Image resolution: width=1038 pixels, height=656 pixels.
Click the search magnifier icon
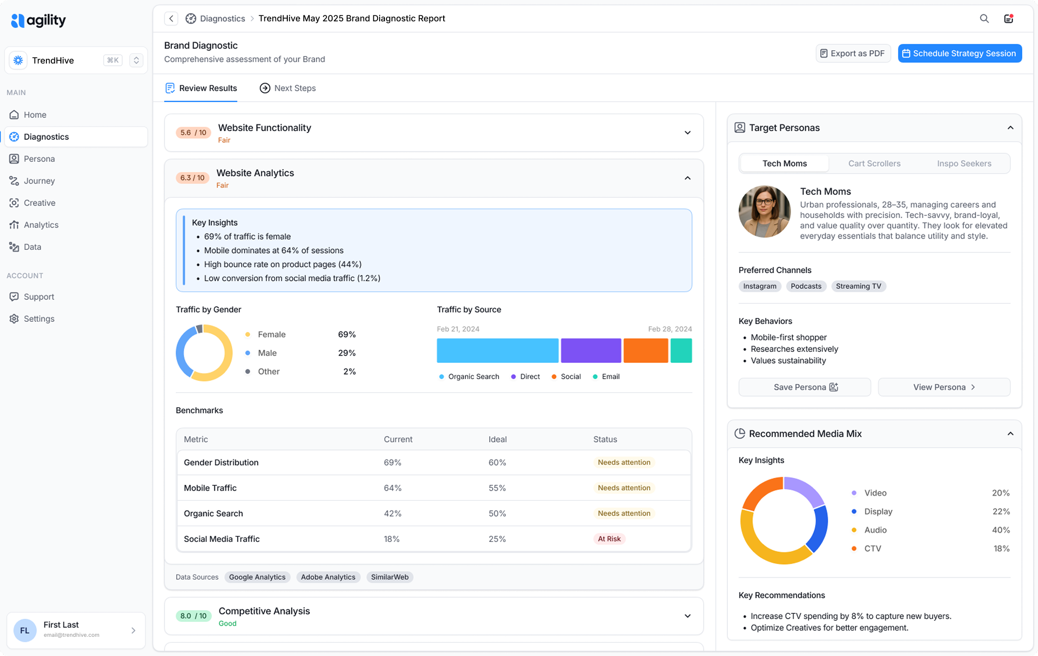click(x=984, y=19)
